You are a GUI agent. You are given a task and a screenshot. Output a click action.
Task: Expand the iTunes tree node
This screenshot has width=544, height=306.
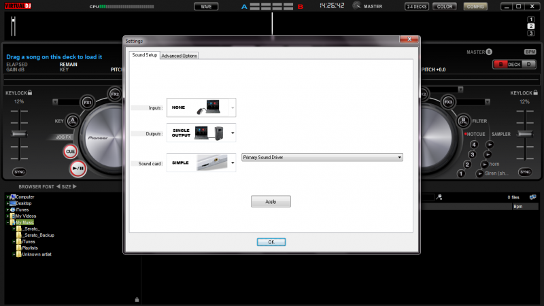pyautogui.click(x=7, y=209)
